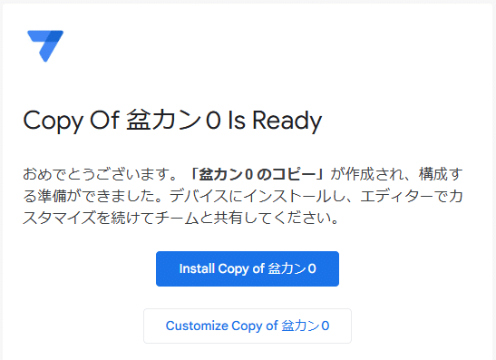This screenshot has width=496, height=360.
Task: Install Copy of 盆カン0 app
Action: [x=248, y=268]
